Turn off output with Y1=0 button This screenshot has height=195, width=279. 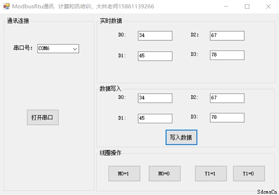249,174
